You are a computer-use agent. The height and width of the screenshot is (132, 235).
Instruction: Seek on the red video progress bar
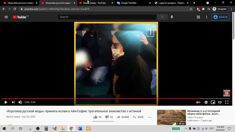coord(116,99)
